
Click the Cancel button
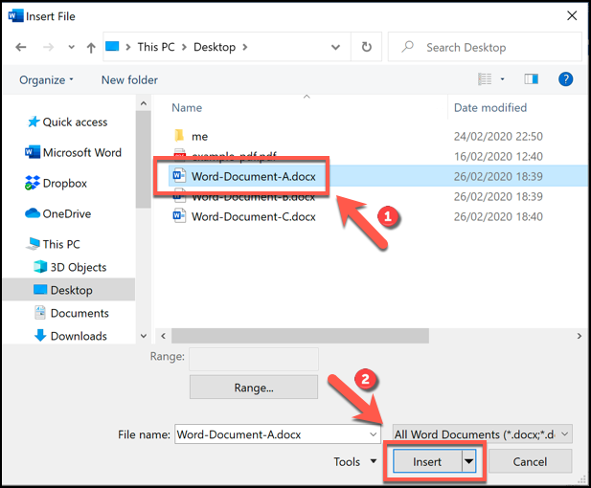tap(530, 461)
